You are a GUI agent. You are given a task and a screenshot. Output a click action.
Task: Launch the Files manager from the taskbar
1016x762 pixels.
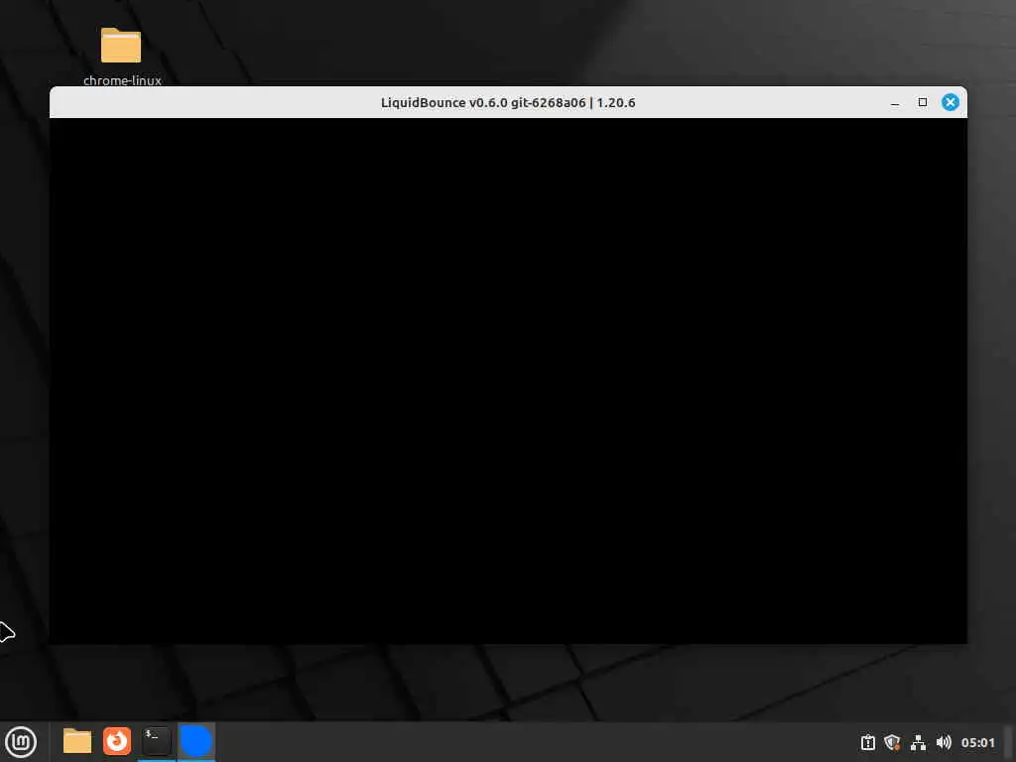point(77,741)
